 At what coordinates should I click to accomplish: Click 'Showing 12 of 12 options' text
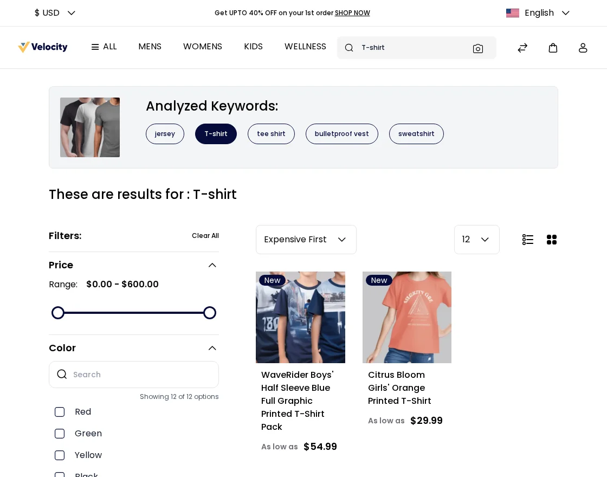(x=179, y=396)
